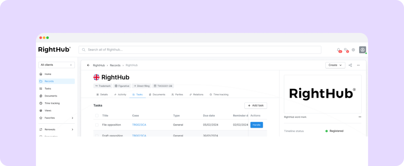Click the RightHub word mark image thumbnail
The image size is (404, 166).
click(x=323, y=94)
